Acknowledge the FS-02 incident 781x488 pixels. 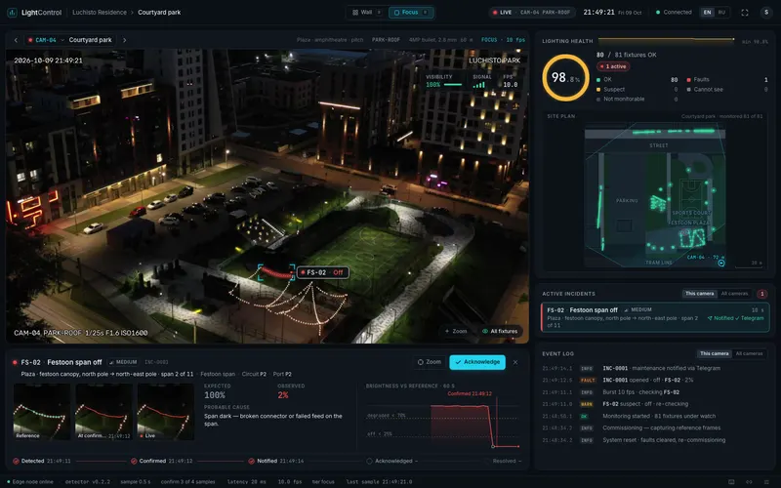coord(477,362)
